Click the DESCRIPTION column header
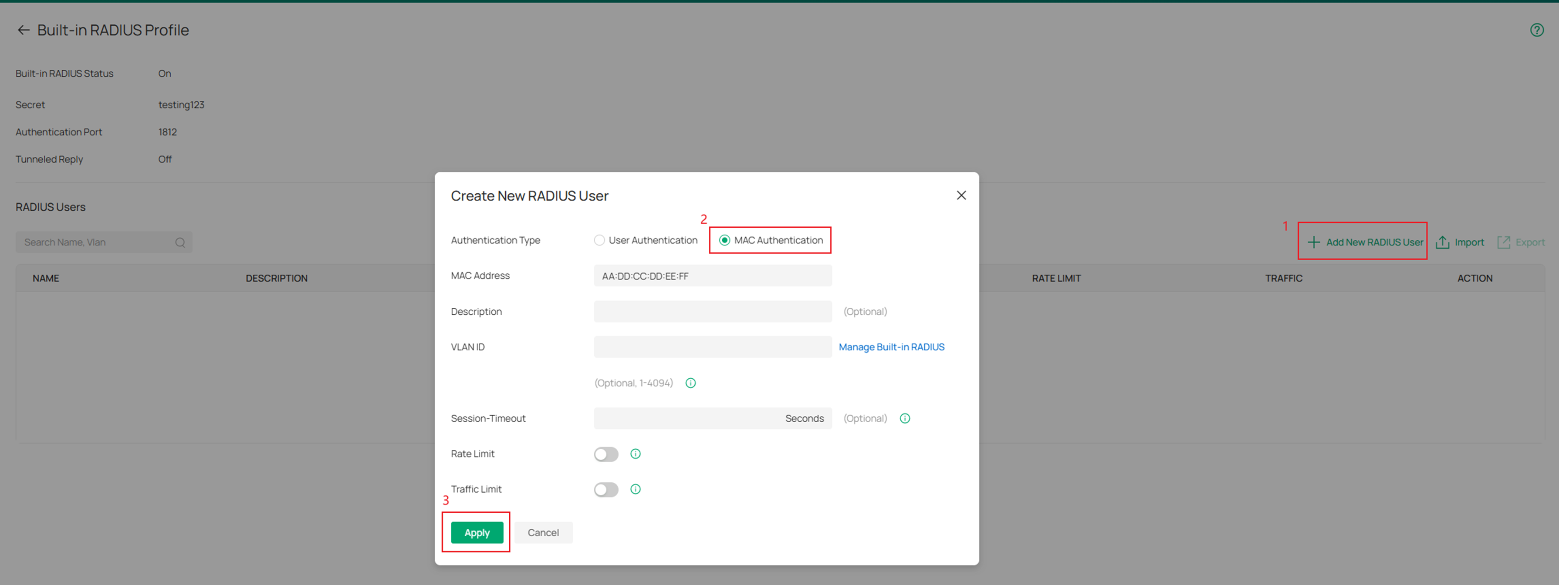 point(277,278)
